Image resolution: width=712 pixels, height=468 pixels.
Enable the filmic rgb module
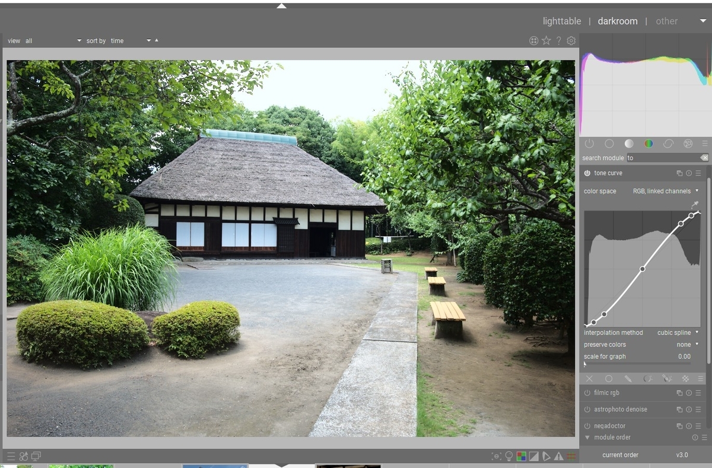(x=587, y=393)
